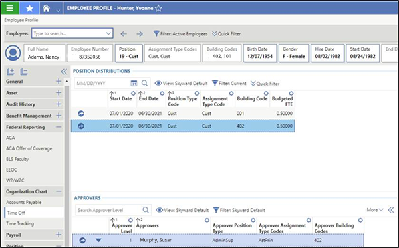Screen dimensions: 399x248
Task: Collapse Approvers side panel chevrons
Action: click(391, 210)
